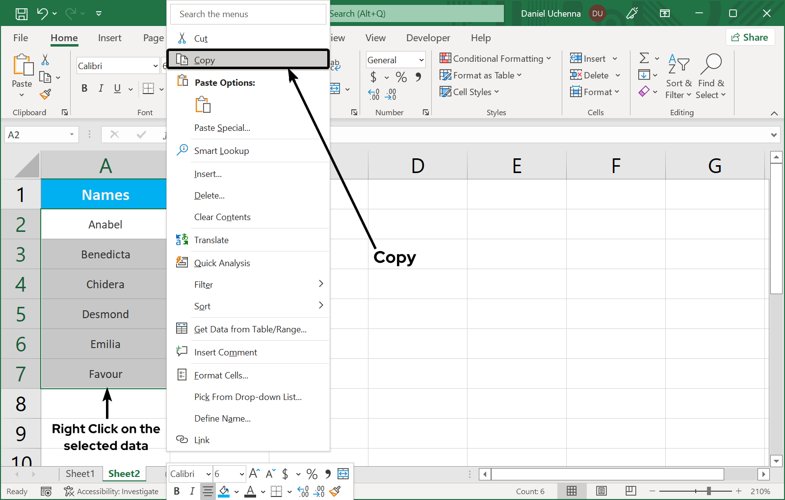Viewport: 785px width, 500px height.
Task: Click the Search the menus field
Action: click(x=248, y=14)
